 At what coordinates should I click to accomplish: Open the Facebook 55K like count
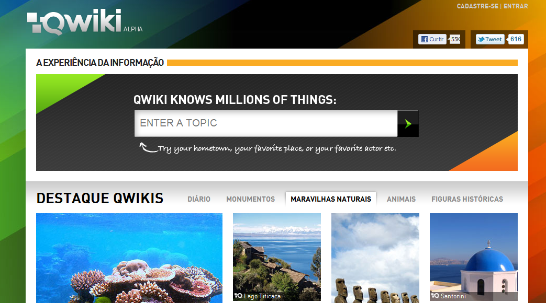455,39
